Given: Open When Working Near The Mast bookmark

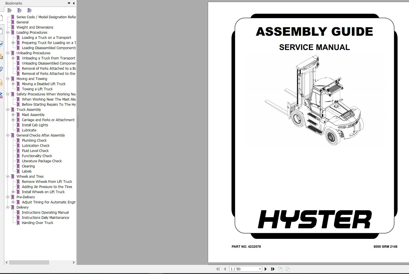Looking at the screenshot, I should click(x=49, y=99).
